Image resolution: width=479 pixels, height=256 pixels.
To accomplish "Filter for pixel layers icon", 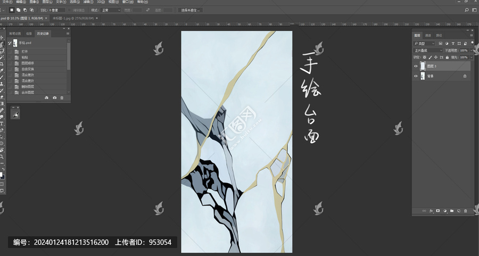I will point(441,44).
